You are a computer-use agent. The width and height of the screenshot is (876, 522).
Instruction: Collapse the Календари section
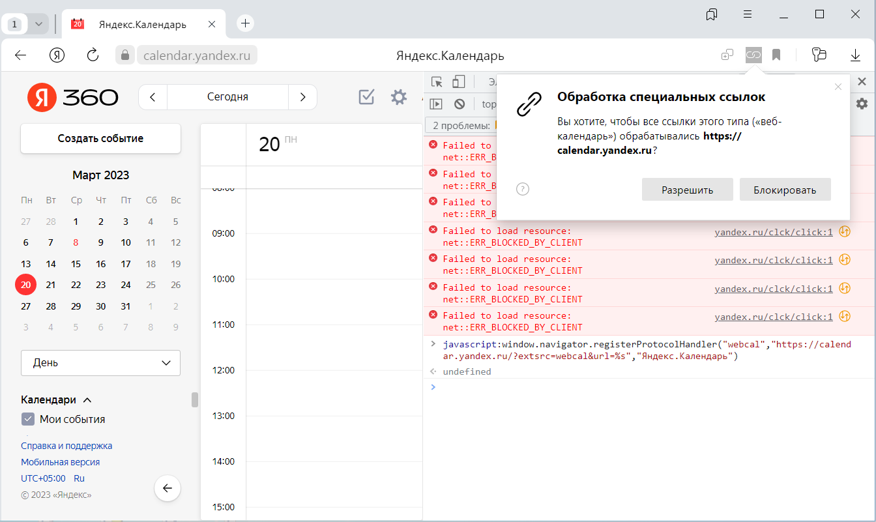(x=87, y=400)
